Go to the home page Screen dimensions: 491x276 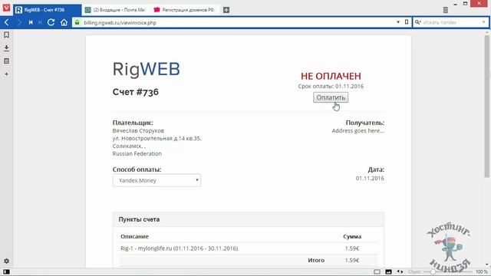[64, 22]
